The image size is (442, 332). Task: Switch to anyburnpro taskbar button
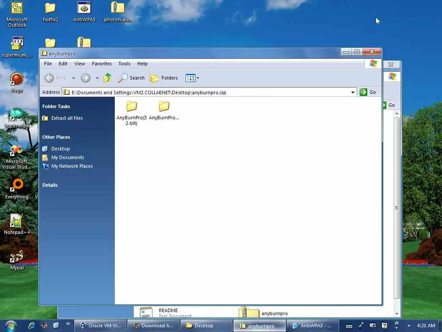click(x=259, y=326)
